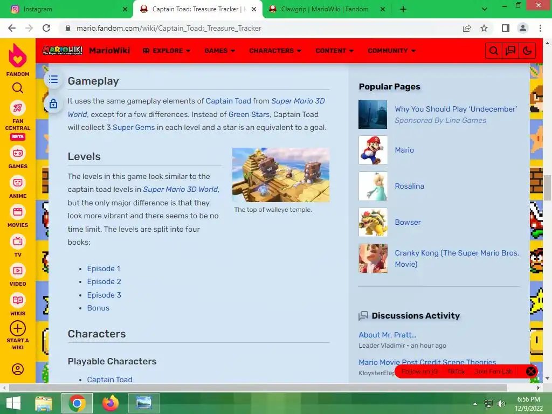Image resolution: width=552 pixels, height=414 pixels.
Task: Select the Captain Toad: Treasure Tracker tab
Action: coord(198,9)
